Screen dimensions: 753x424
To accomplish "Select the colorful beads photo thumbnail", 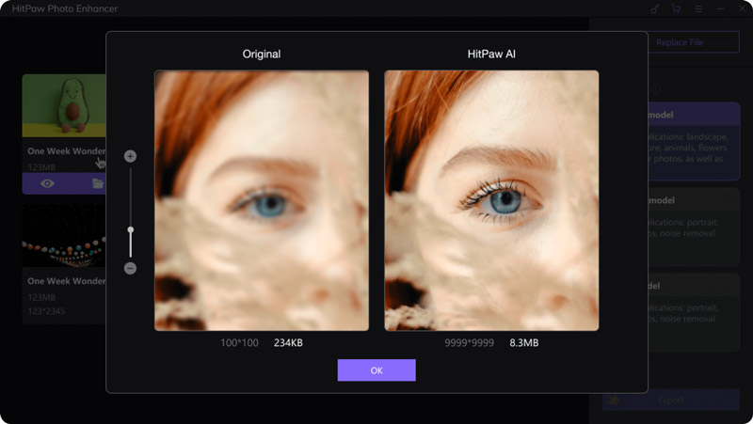I will (x=64, y=238).
